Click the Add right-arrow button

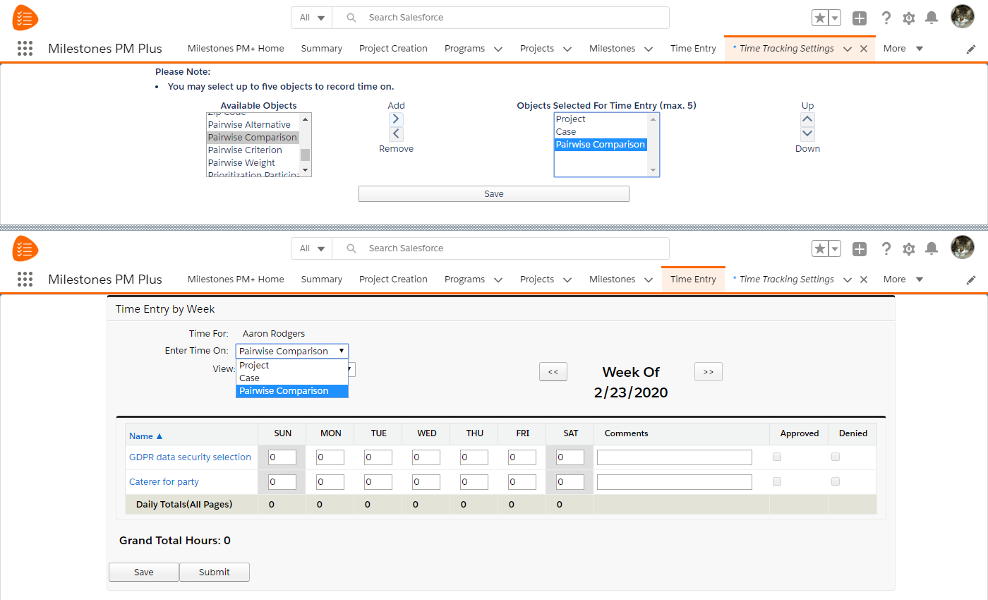(396, 119)
